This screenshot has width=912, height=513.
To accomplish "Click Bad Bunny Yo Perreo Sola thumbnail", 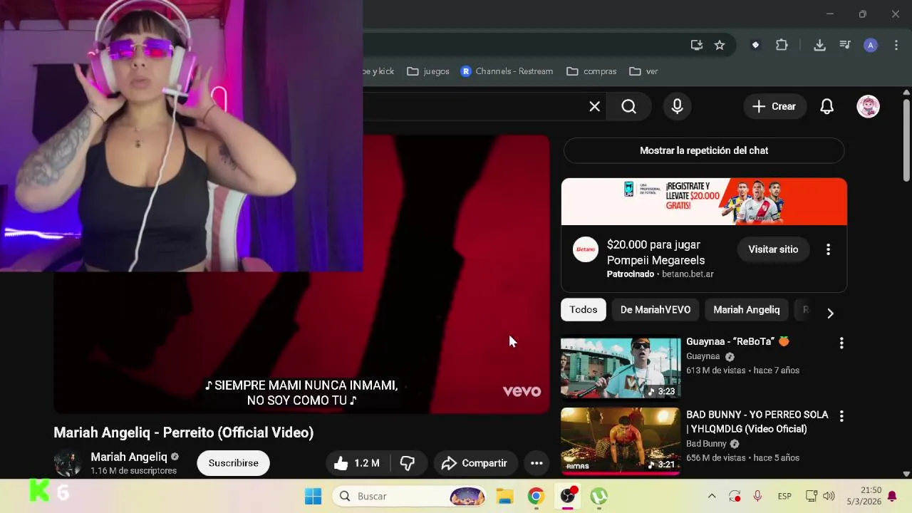I will tap(621, 440).
